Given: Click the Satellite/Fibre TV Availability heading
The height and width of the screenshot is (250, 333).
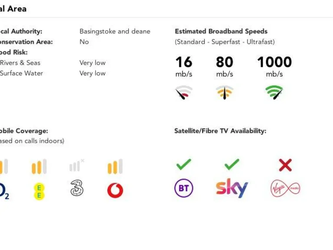Looking at the screenshot, I should coord(220,131).
